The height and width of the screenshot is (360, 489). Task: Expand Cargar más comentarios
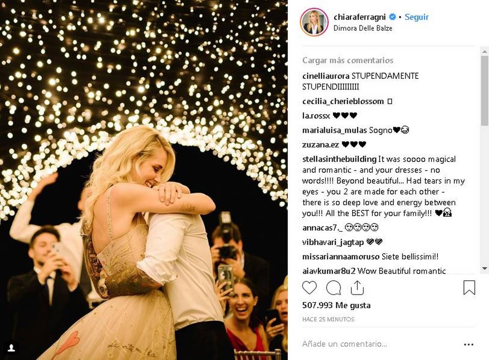(x=348, y=60)
